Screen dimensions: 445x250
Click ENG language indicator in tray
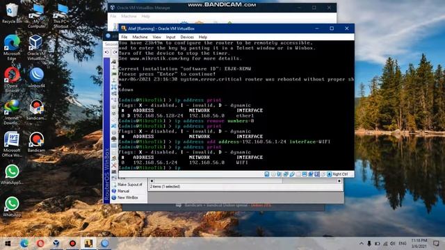click(403, 244)
